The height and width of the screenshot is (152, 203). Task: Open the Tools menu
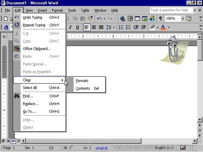[72, 11]
